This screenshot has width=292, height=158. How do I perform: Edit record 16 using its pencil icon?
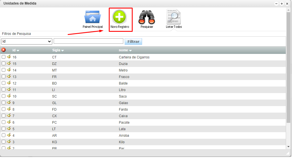9,57
